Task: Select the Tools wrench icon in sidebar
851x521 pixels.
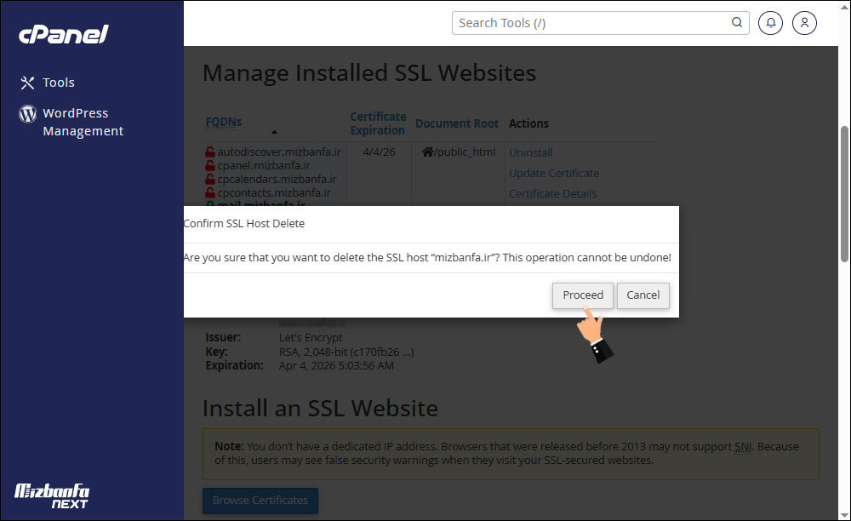Action: [27, 82]
